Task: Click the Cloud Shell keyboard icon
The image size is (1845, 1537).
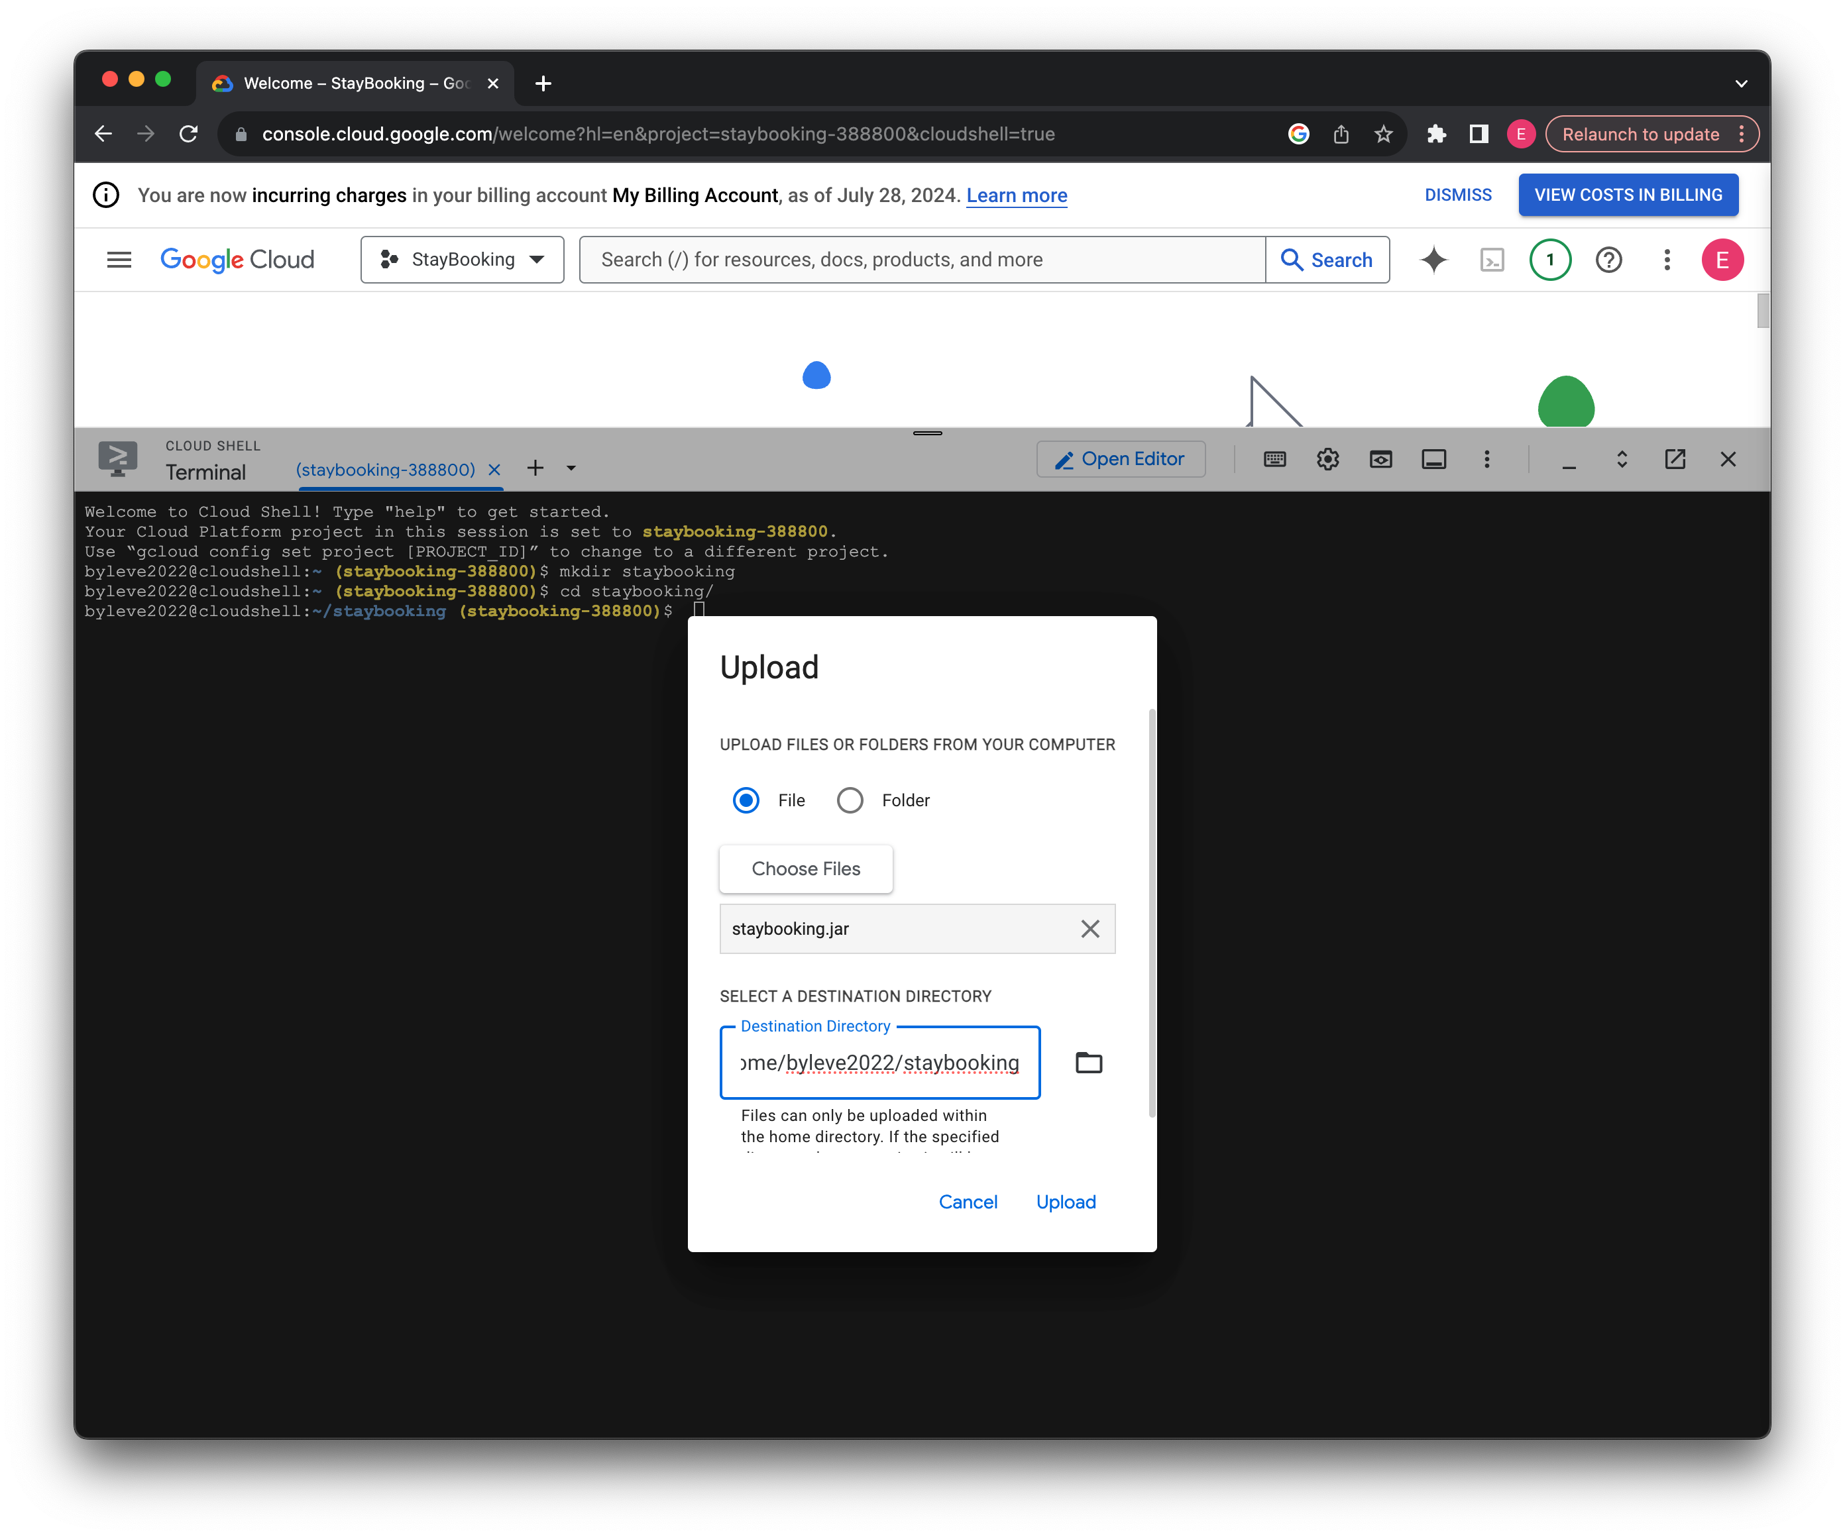Action: (x=1275, y=459)
